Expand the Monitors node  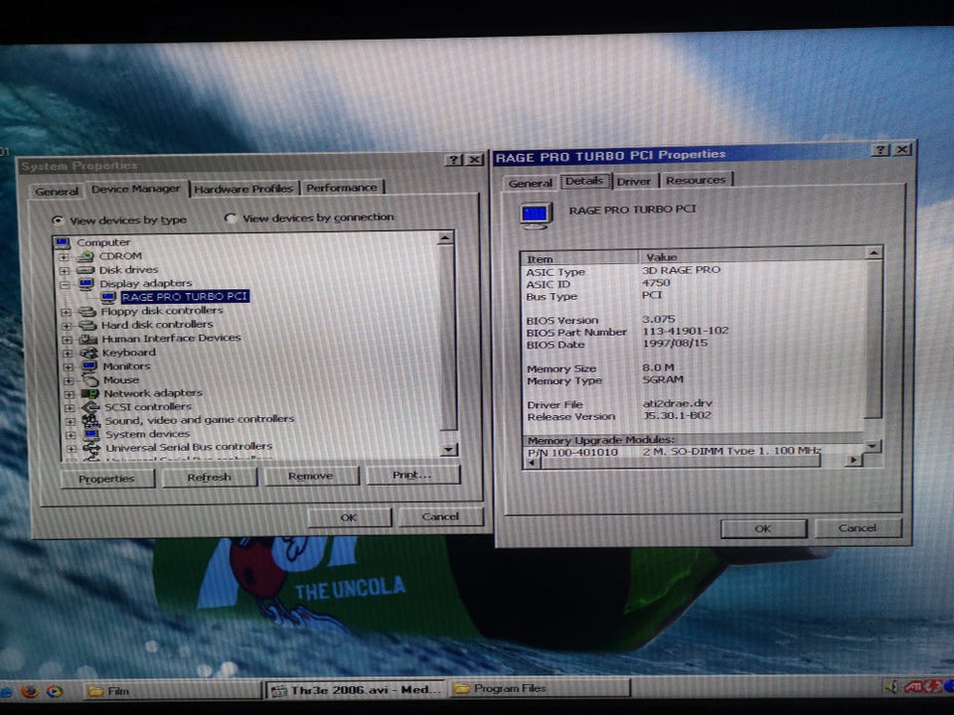pos(69,367)
